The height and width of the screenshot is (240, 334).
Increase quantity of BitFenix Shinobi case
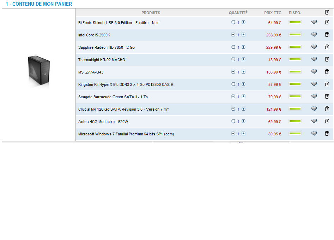coord(243,22)
